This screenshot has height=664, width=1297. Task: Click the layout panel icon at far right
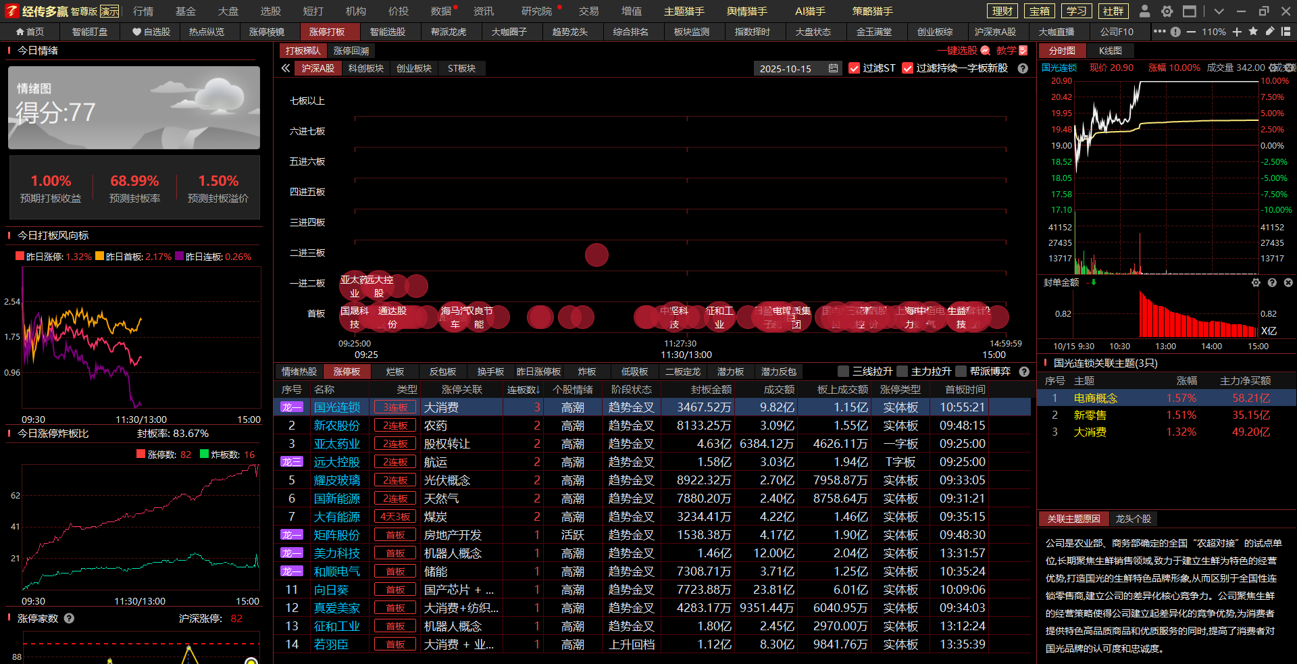tap(1286, 32)
